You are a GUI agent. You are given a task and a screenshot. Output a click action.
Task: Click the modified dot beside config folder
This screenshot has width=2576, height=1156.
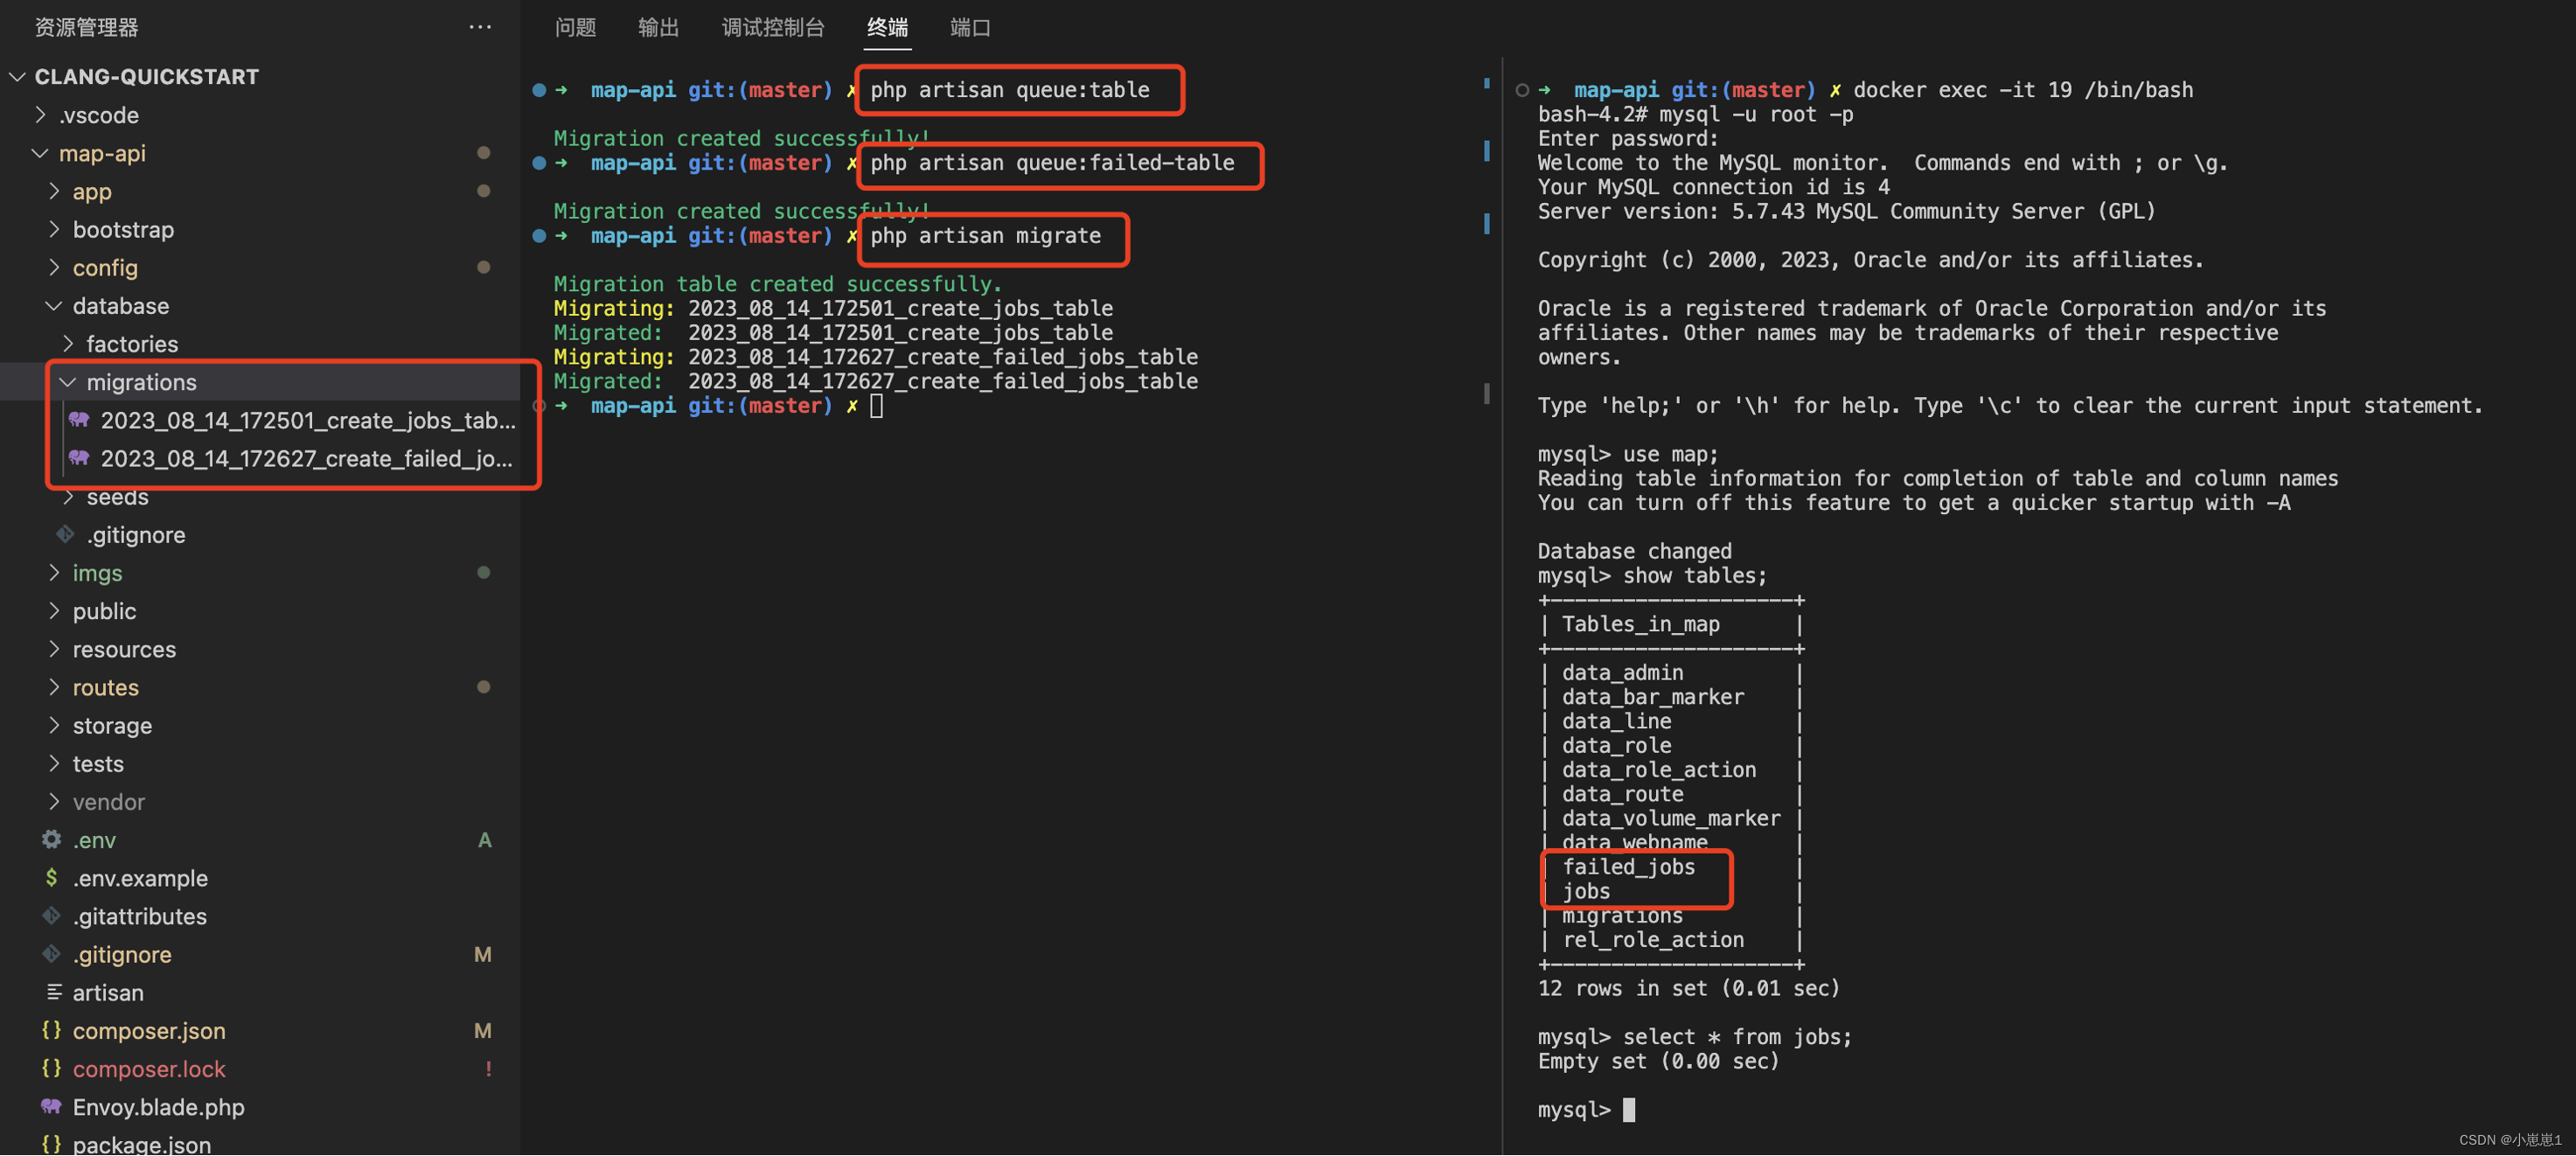tap(483, 267)
